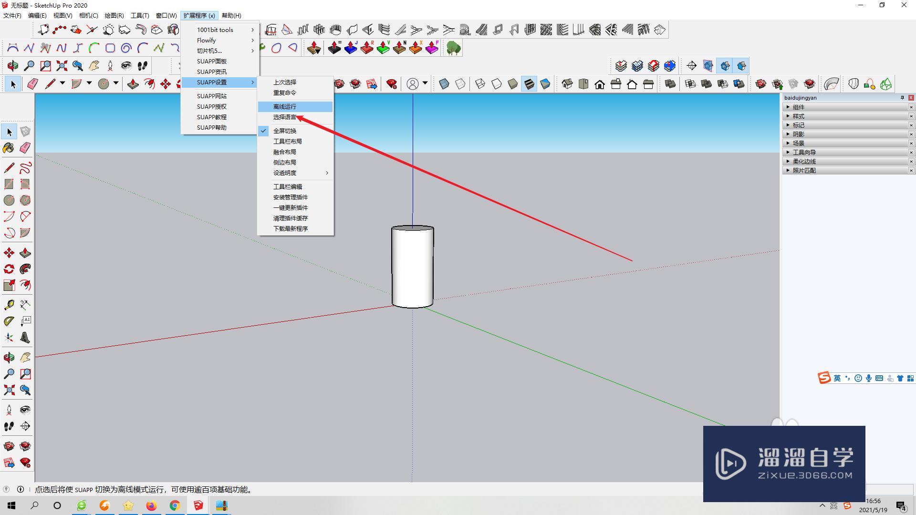The width and height of the screenshot is (916, 515).
Task: Activate the Freehand tool in left toolbar
Action: point(25,168)
